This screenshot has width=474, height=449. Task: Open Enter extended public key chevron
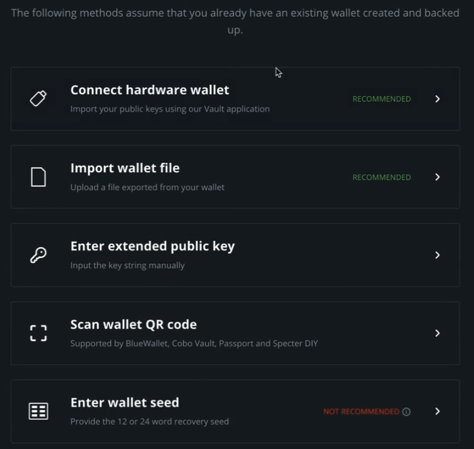click(437, 255)
